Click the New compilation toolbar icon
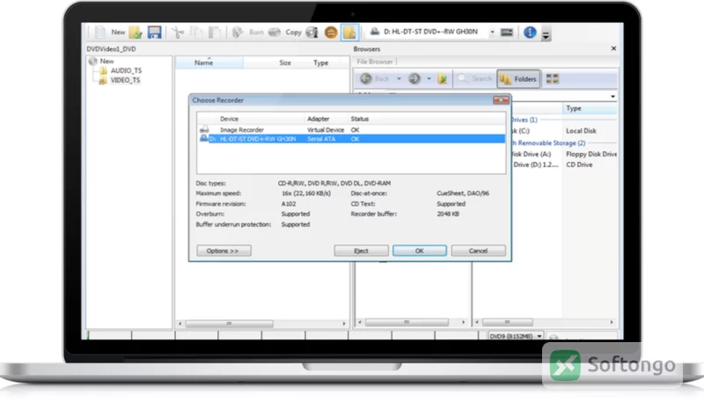The height and width of the screenshot is (401, 704). 100,32
